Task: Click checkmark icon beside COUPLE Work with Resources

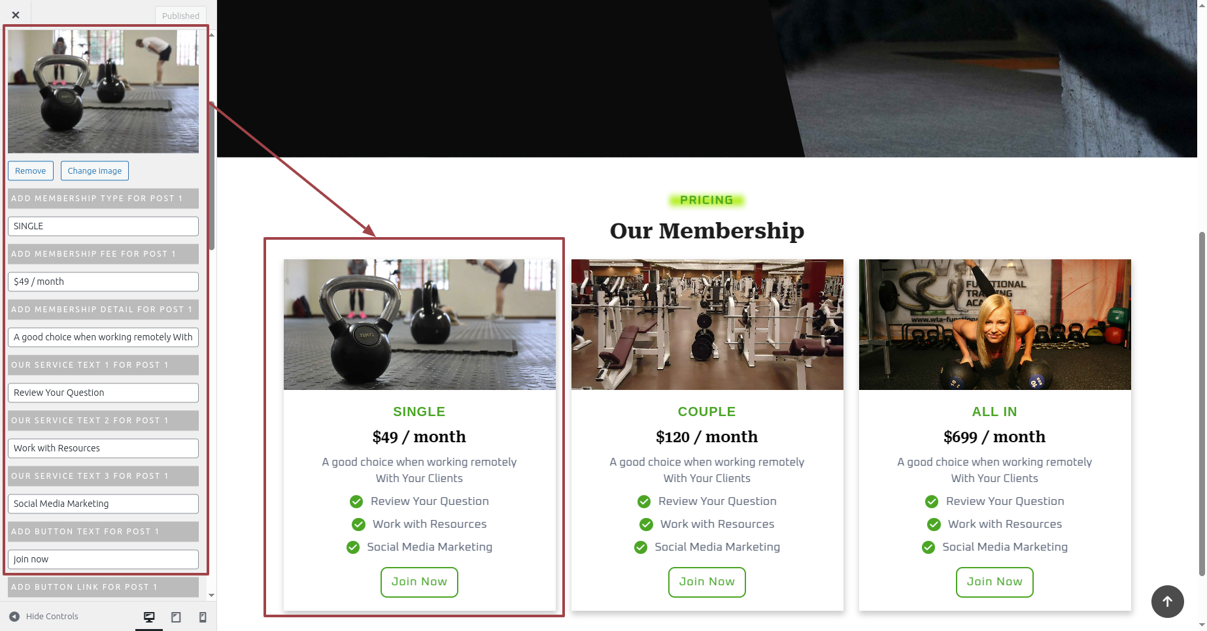Action: coord(646,525)
